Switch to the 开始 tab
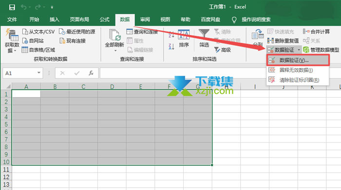Image resolution: width=341 pixels, height=190 pixels. [x=34, y=19]
